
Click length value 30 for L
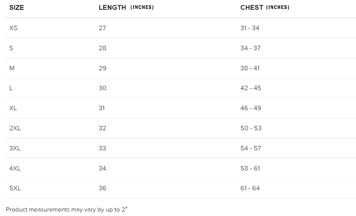(x=102, y=88)
